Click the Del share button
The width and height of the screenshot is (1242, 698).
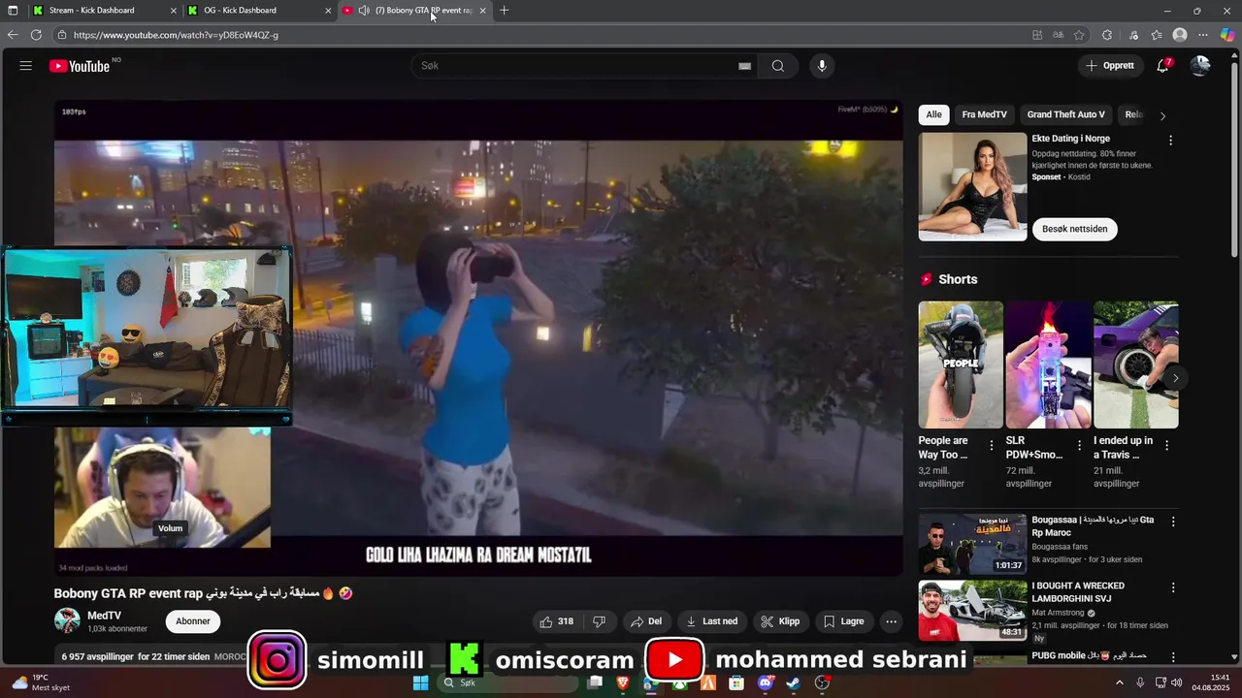(646, 621)
